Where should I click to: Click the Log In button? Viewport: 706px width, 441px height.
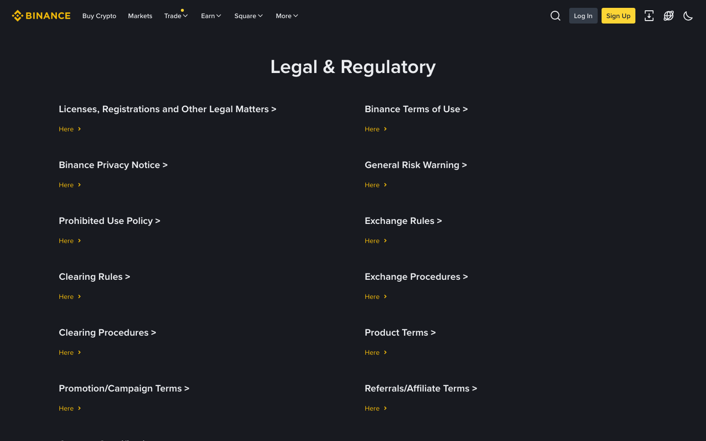[583, 16]
